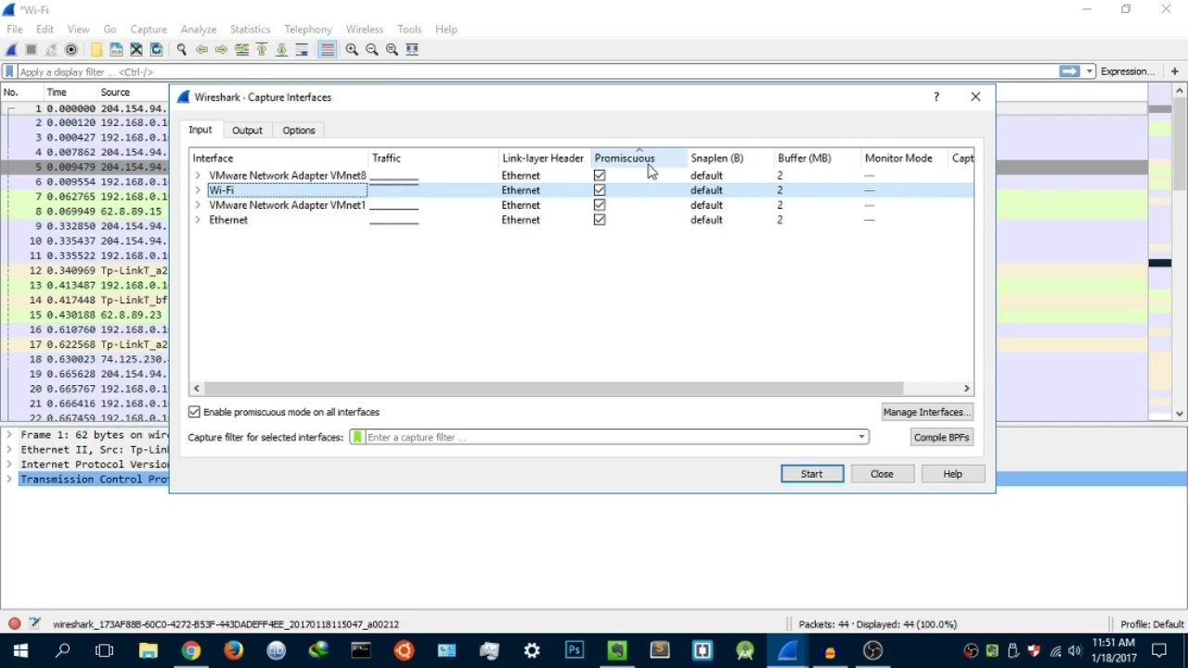Click the open capture file folder icon
This screenshot has width=1188, height=668.
(x=97, y=50)
